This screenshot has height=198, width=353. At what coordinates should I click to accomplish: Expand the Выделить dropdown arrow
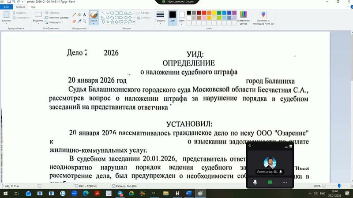(38, 23)
